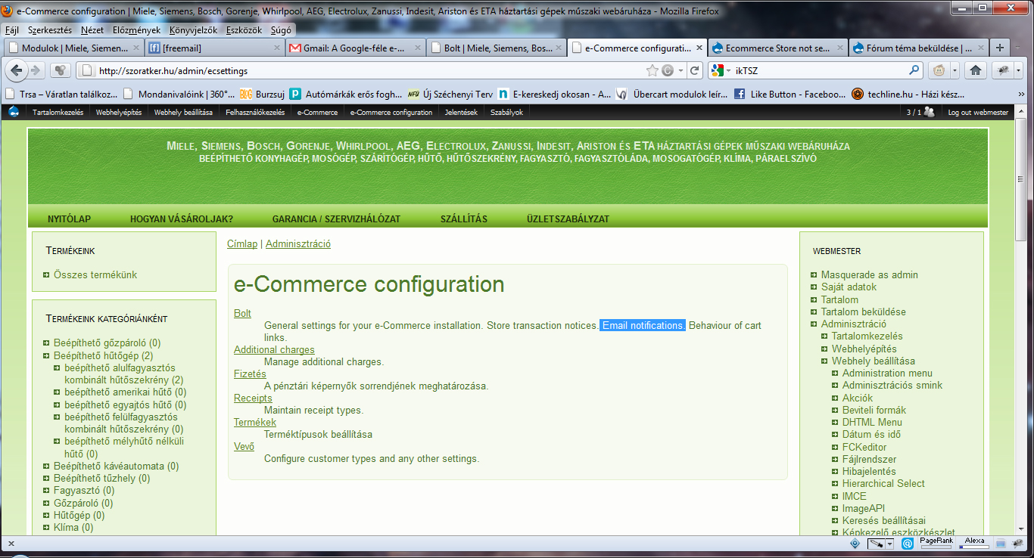Open the Fájl menu
The height and width of the screenshot is (558, 1034).
[x=12, y=30]
